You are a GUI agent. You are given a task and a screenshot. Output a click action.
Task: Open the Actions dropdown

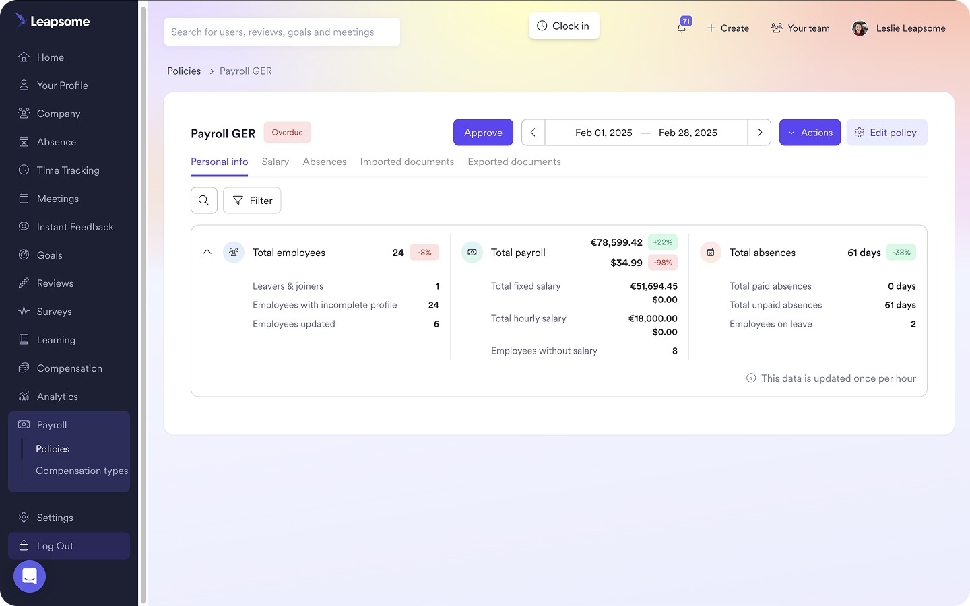pyautogui.click(x=810, y=132)
